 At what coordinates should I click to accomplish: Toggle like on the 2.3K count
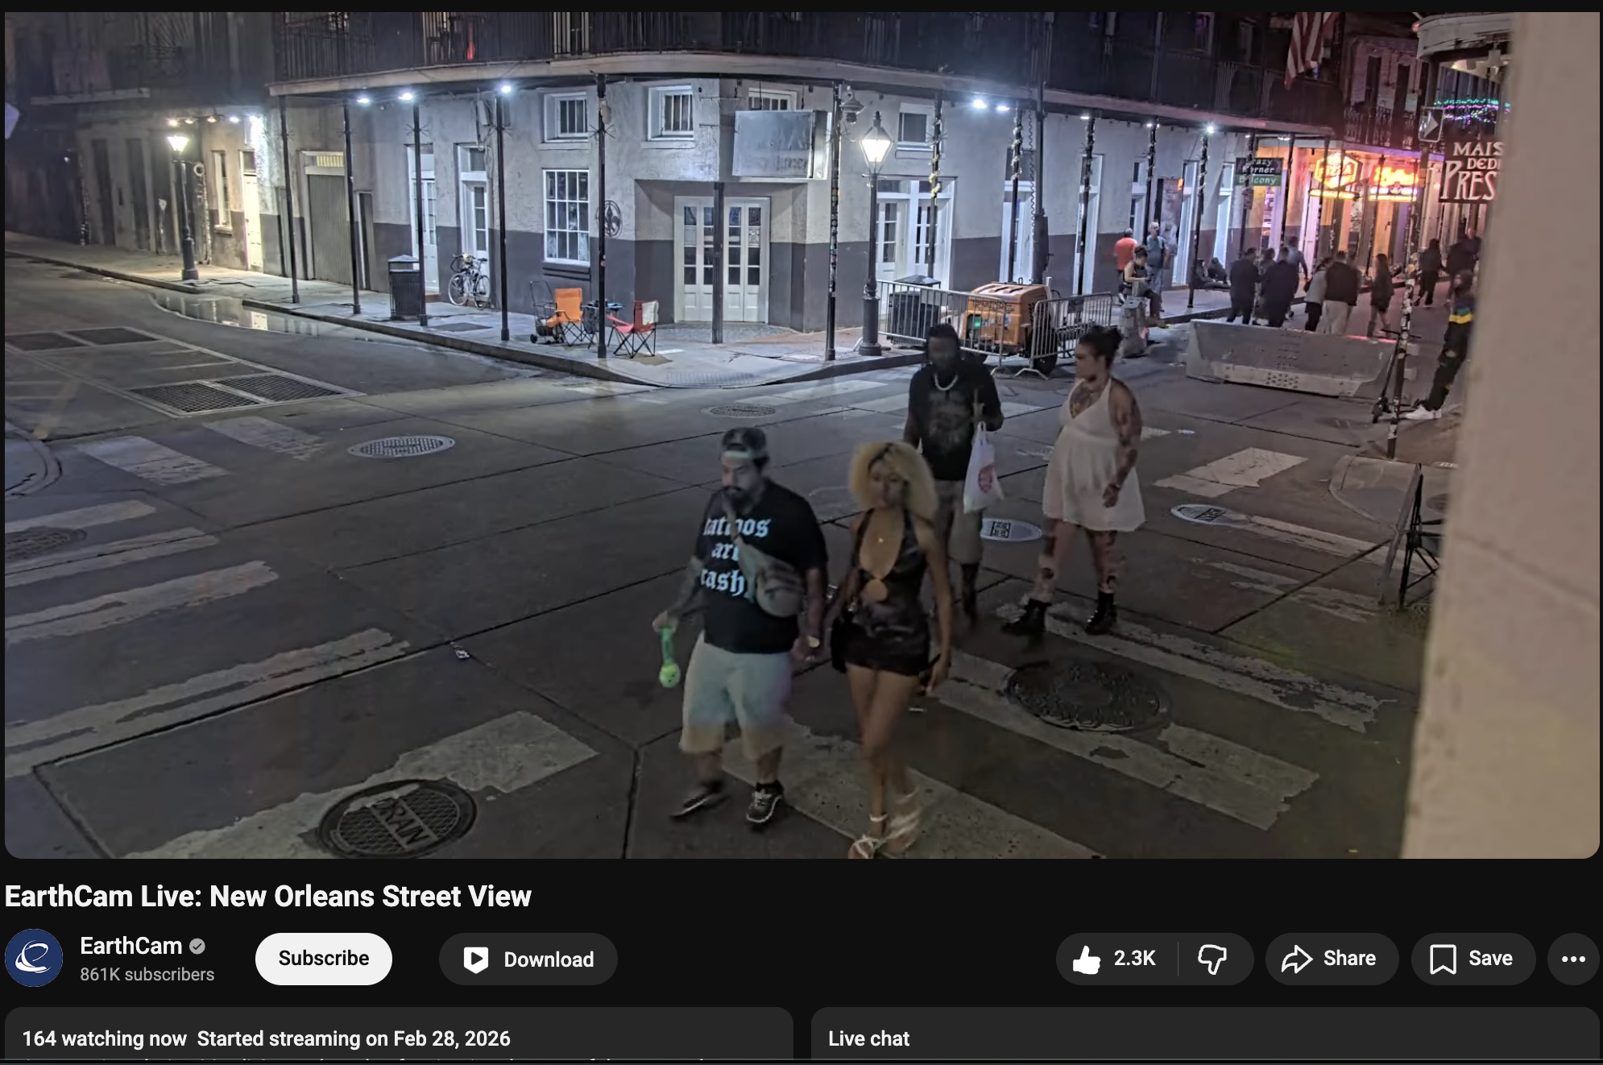1134,959
